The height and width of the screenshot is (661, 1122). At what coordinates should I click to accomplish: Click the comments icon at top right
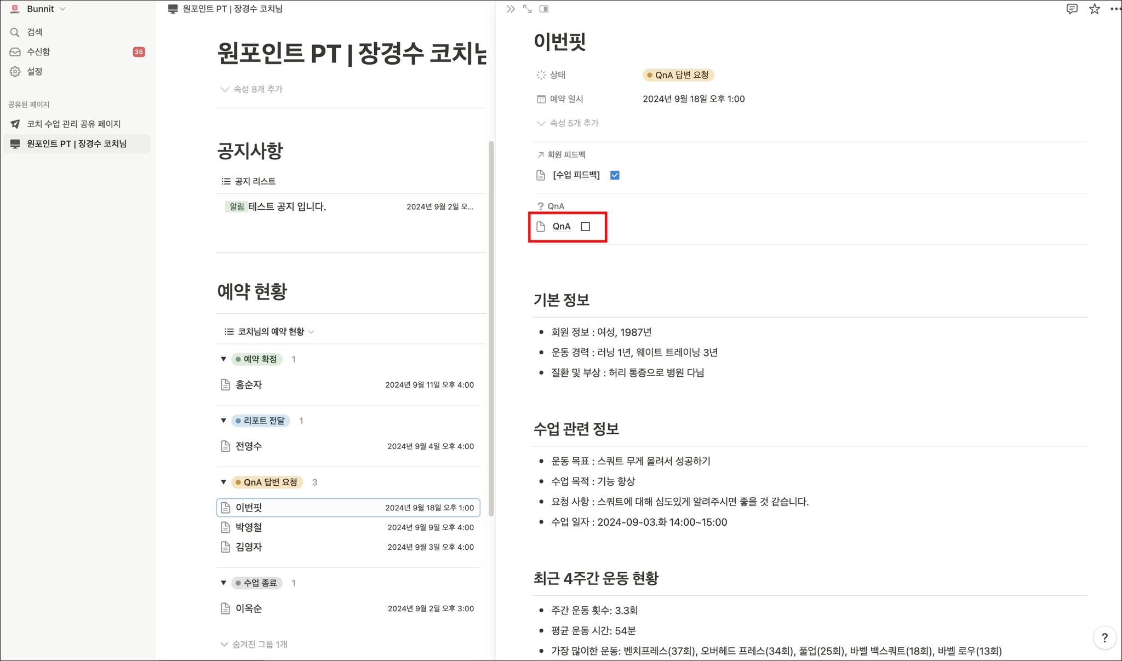1072,9
